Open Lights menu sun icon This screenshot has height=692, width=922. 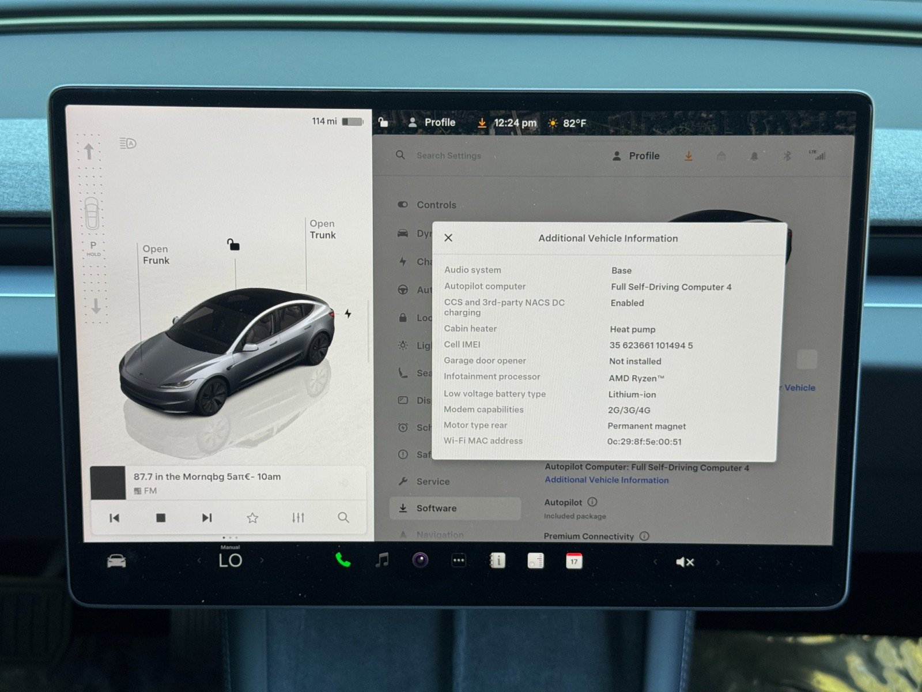pyautogui.click(x=403, y=345)
